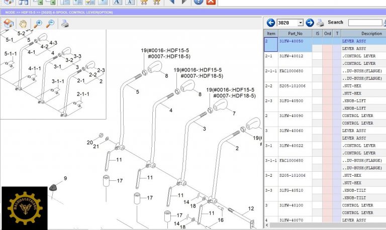Click the zoom out magnifier
Screen dimensions: 386x230
(x=50, y=23)
